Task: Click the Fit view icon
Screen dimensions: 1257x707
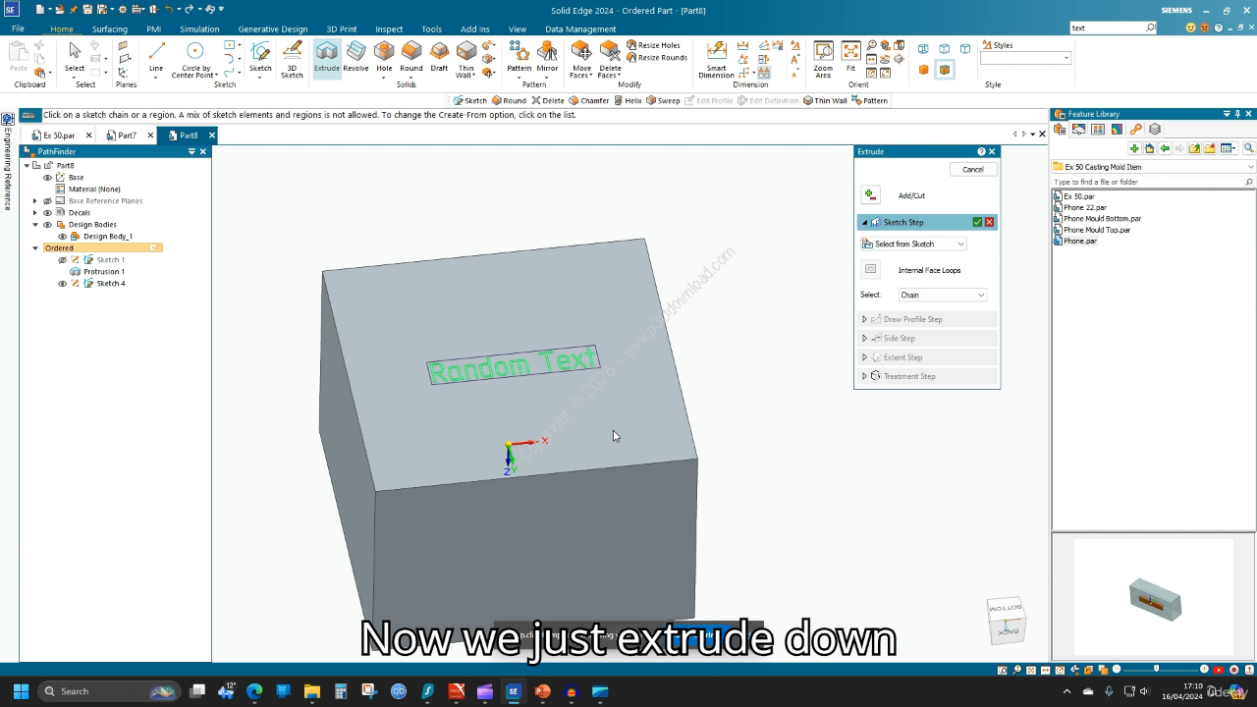Action: click(x=850, y=56)
